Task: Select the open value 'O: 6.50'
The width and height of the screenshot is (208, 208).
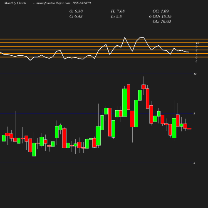Action: (x=76, y=11)
